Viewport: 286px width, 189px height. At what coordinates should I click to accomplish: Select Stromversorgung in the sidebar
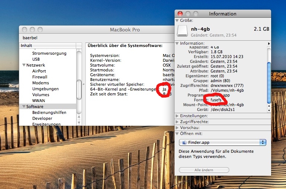(x=49, y=53)
